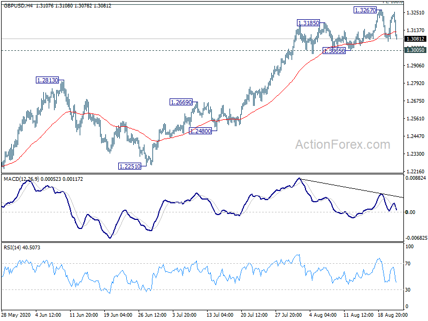Select the 3 Jul 20:00 time marker
Viewport: 428px width, 321px height.
click(185, 315)
